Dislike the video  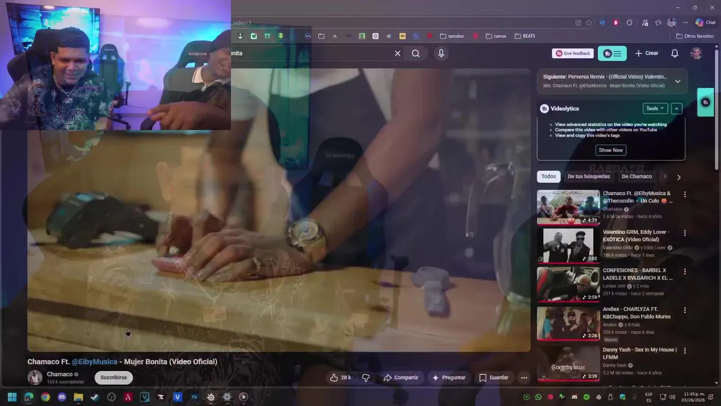click(x=366, y=378)
